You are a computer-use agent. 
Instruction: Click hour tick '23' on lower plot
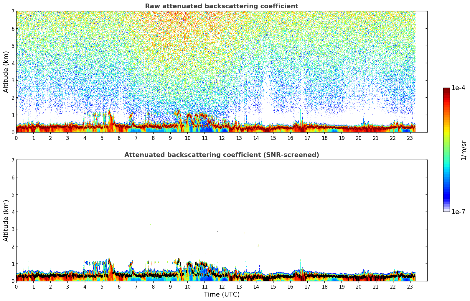pyautogui.click(x=410, y=287)
